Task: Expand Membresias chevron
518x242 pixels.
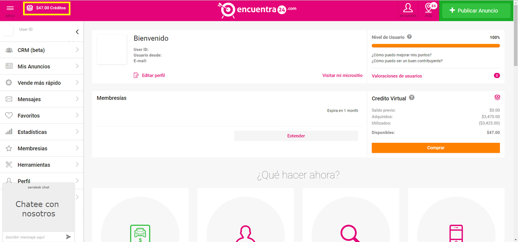Action: [77, 148]
